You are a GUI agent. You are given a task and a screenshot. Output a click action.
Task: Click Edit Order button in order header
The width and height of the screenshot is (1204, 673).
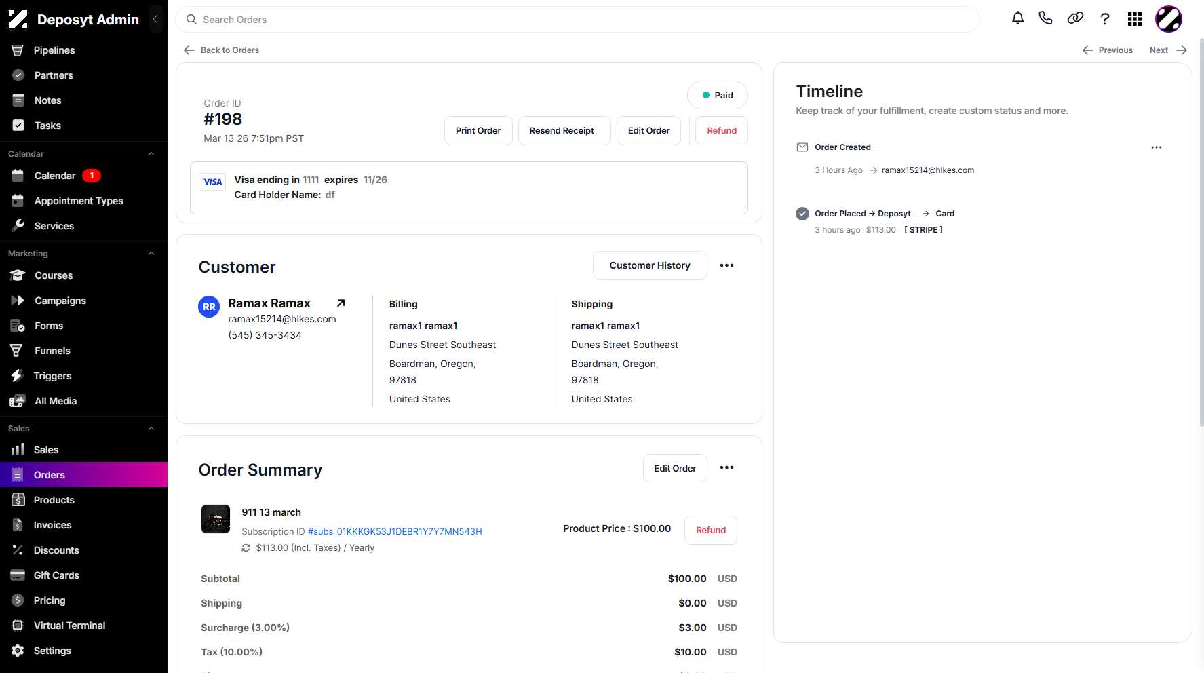[x=648, y=130]
